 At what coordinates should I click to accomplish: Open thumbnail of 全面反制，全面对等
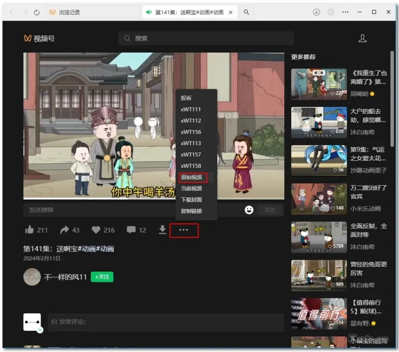pyautogui.click(x=319, y=237)
